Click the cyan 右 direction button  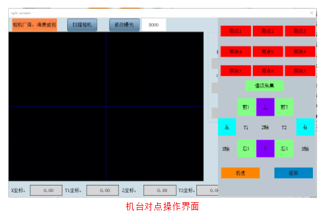click(305, 127)
